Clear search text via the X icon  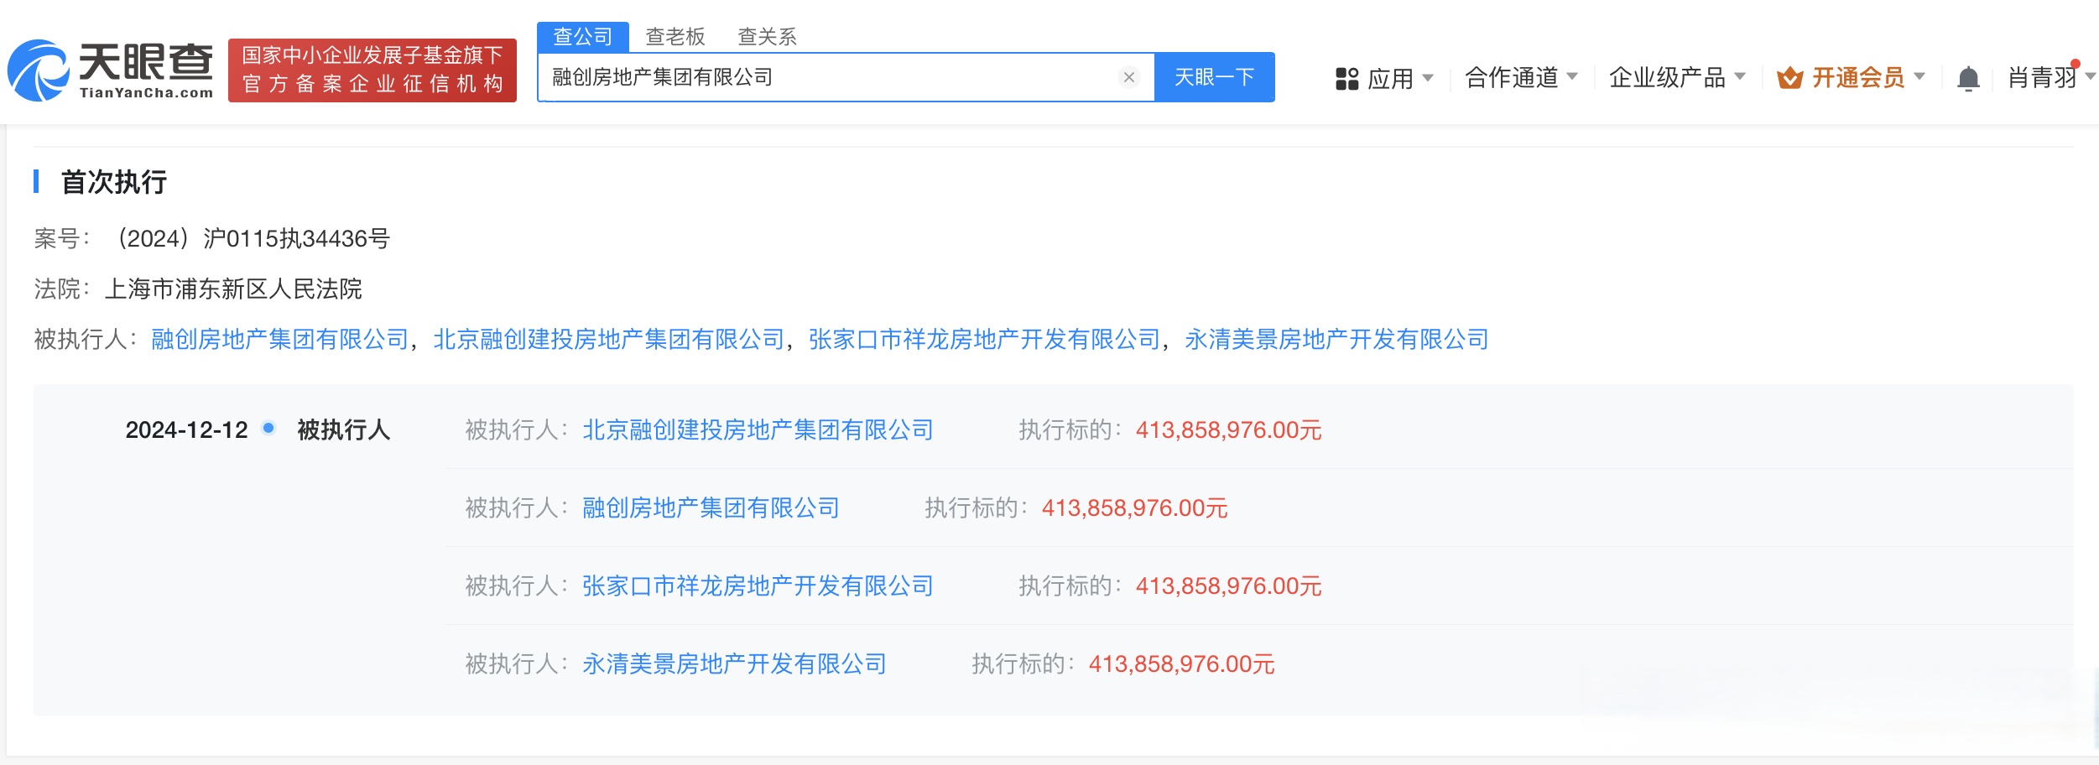(1128, 77)
